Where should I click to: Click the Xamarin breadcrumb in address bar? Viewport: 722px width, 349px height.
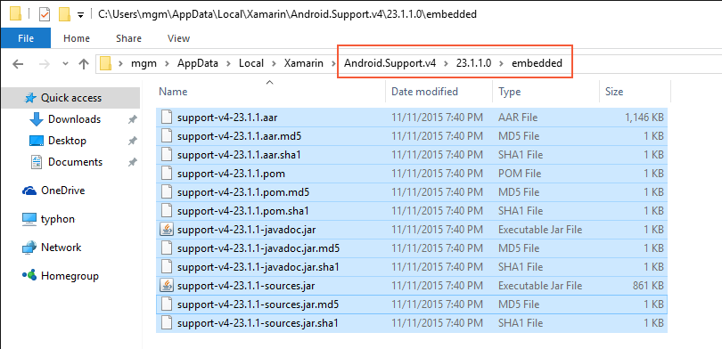tap(303, 63)
